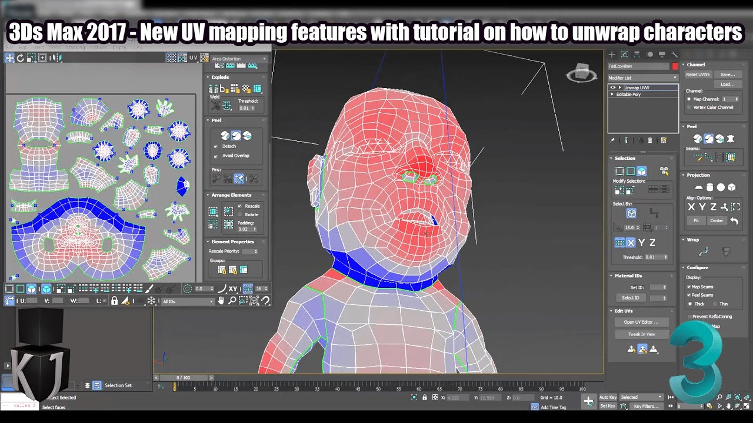Screen dimensions: 753x423
Task: Select Edge sub-object mode in UV editor bottom bar
Action: 21,288
